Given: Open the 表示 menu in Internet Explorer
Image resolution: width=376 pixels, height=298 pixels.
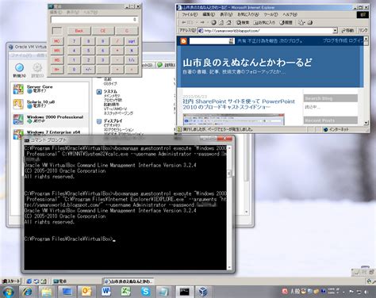Looking at the screenshot, I should [x=226, y=14].
